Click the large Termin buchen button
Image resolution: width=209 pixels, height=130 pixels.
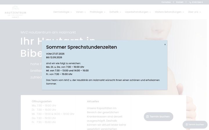(x=158, y=117)
